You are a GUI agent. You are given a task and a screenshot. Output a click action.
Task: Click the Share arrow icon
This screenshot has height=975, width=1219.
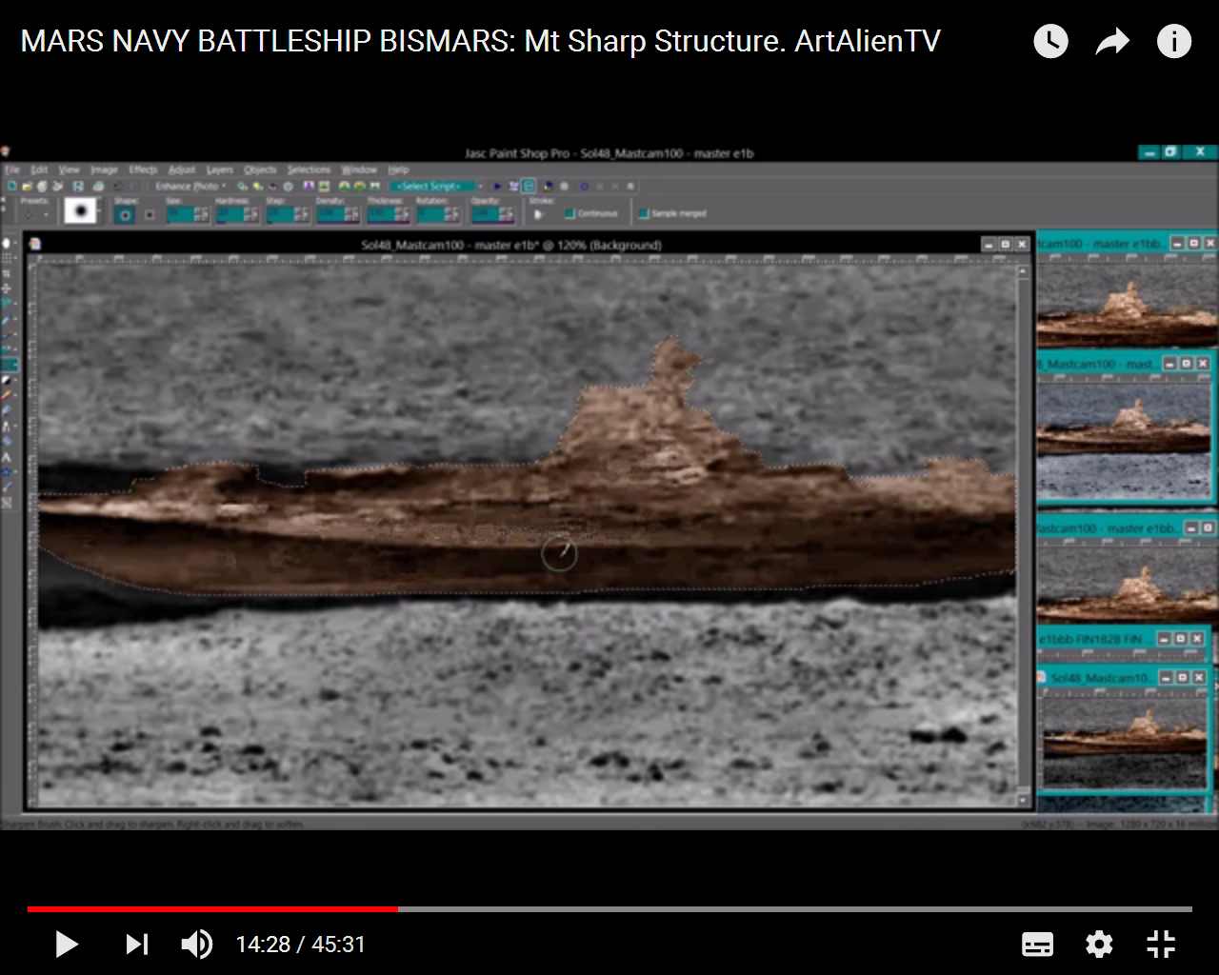click(x=1112, y=41)
